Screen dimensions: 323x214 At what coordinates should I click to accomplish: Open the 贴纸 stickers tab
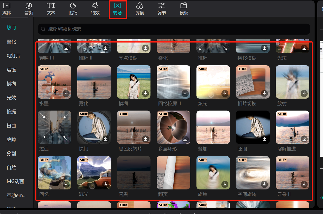coord(73,9)
